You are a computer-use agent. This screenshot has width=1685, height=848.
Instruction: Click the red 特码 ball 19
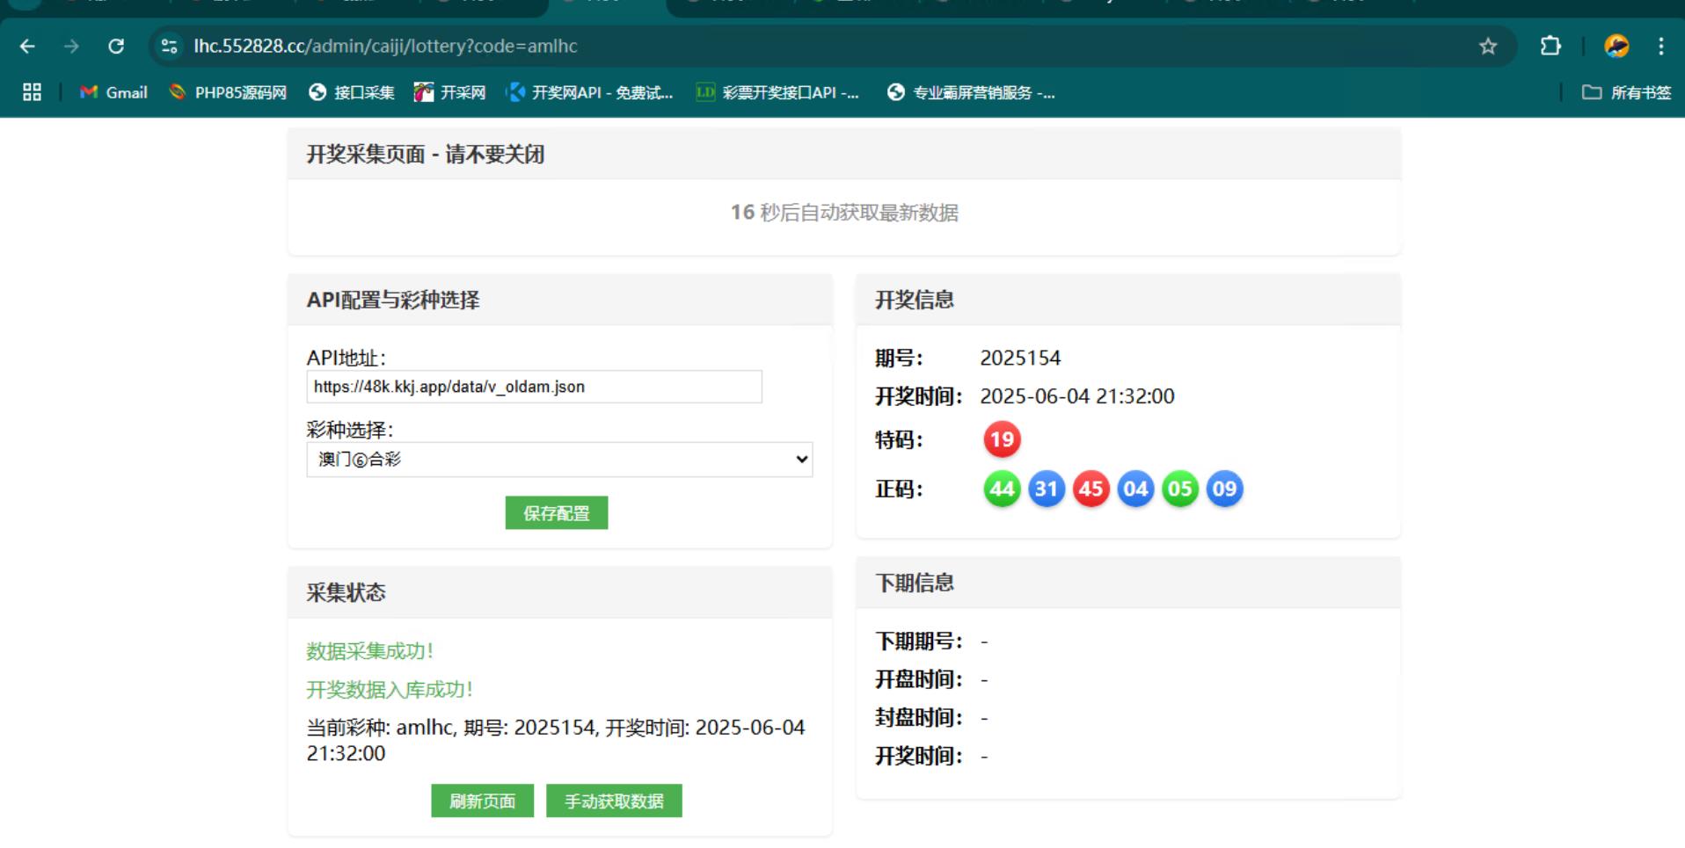[x=1002, y=439]
